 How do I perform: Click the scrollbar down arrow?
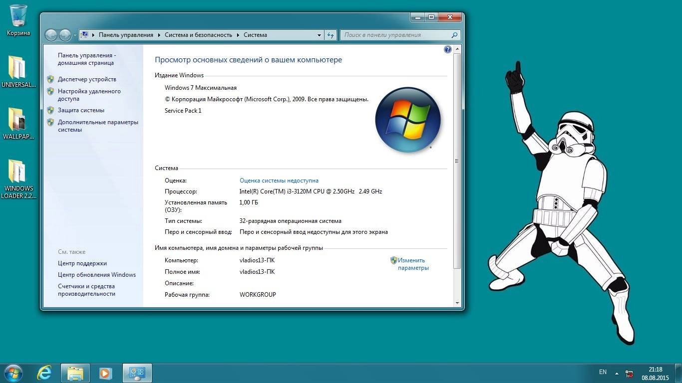click(x=457, y=303)
